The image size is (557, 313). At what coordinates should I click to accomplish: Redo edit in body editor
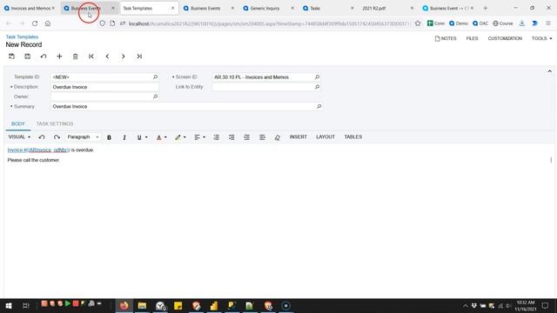[x=57, y=137]
